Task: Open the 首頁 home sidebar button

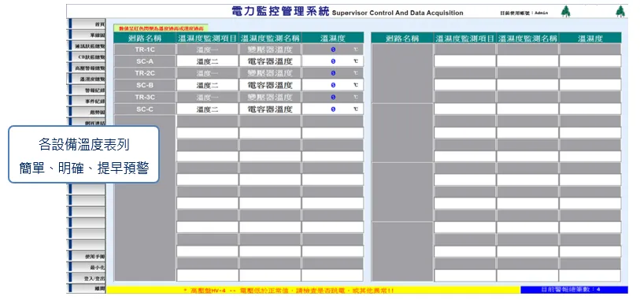Action: (x=87, y=24)
